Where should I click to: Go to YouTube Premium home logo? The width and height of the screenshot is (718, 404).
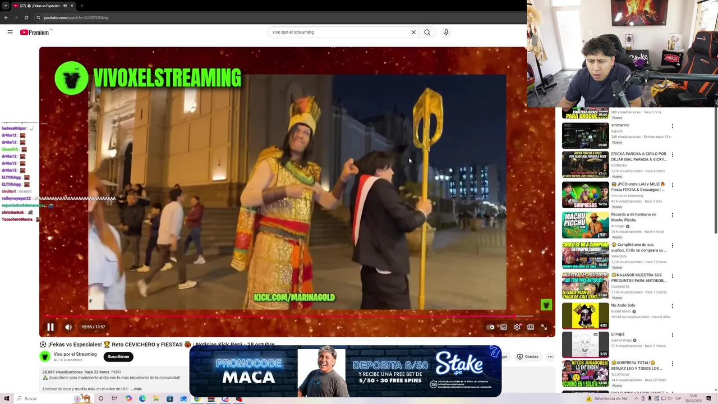[x=35, y=32]
